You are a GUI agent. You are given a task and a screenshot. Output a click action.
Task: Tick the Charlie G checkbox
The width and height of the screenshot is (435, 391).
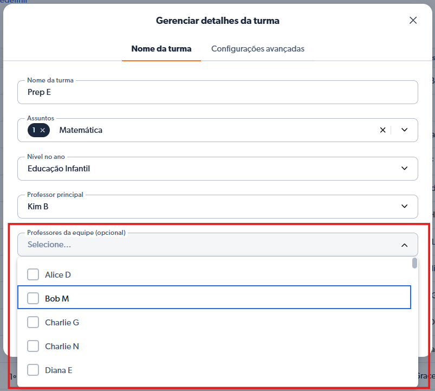[x=33, y=322]
